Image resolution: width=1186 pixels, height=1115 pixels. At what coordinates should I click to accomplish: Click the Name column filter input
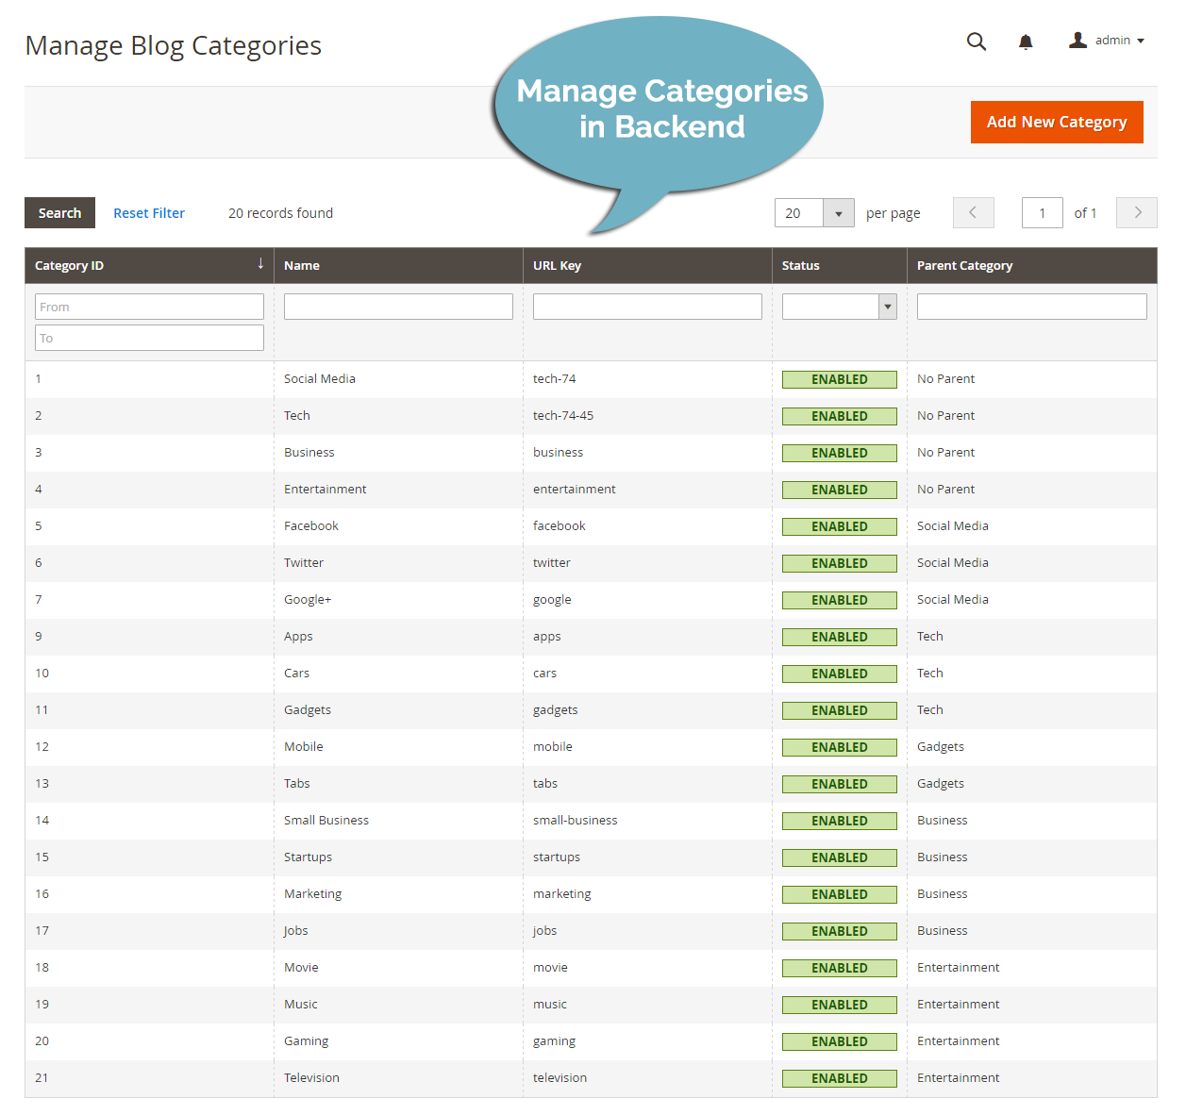coord(397,306)
